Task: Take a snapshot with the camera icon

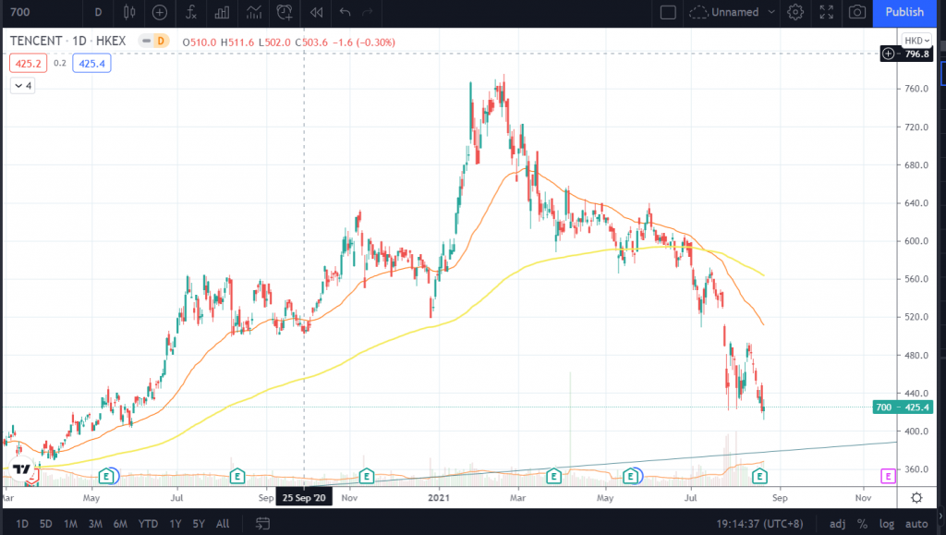Action: pyautogui.click(x=857, y=12)
